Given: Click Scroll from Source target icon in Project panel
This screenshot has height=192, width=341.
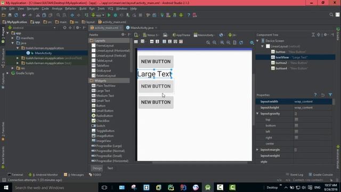Looking at the screenshot, I should (x=64, y=28).
